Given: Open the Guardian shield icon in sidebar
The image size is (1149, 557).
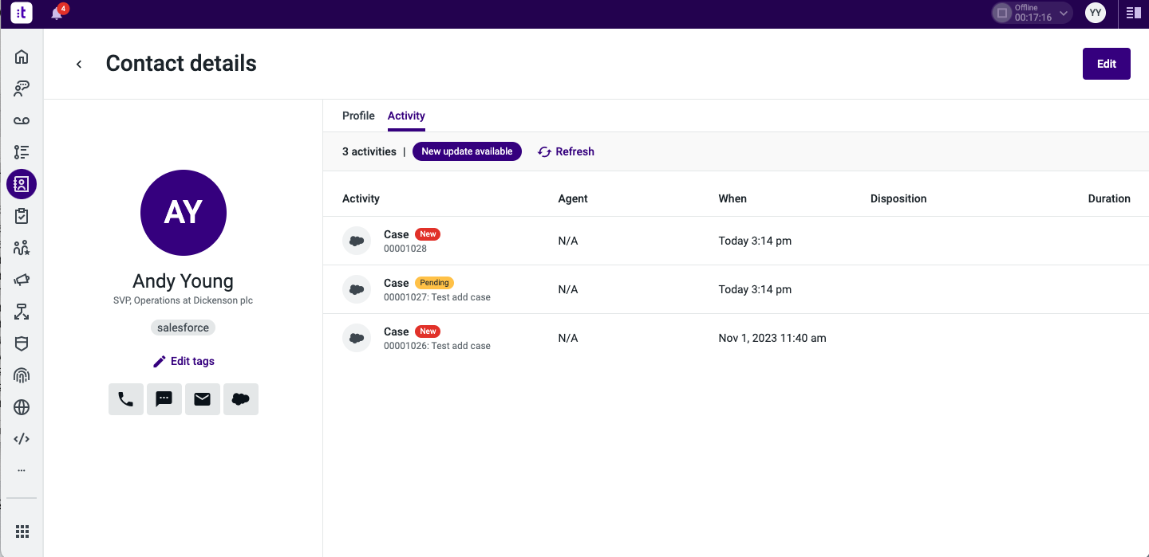Looking at the screenshot, I should [22, 343].
